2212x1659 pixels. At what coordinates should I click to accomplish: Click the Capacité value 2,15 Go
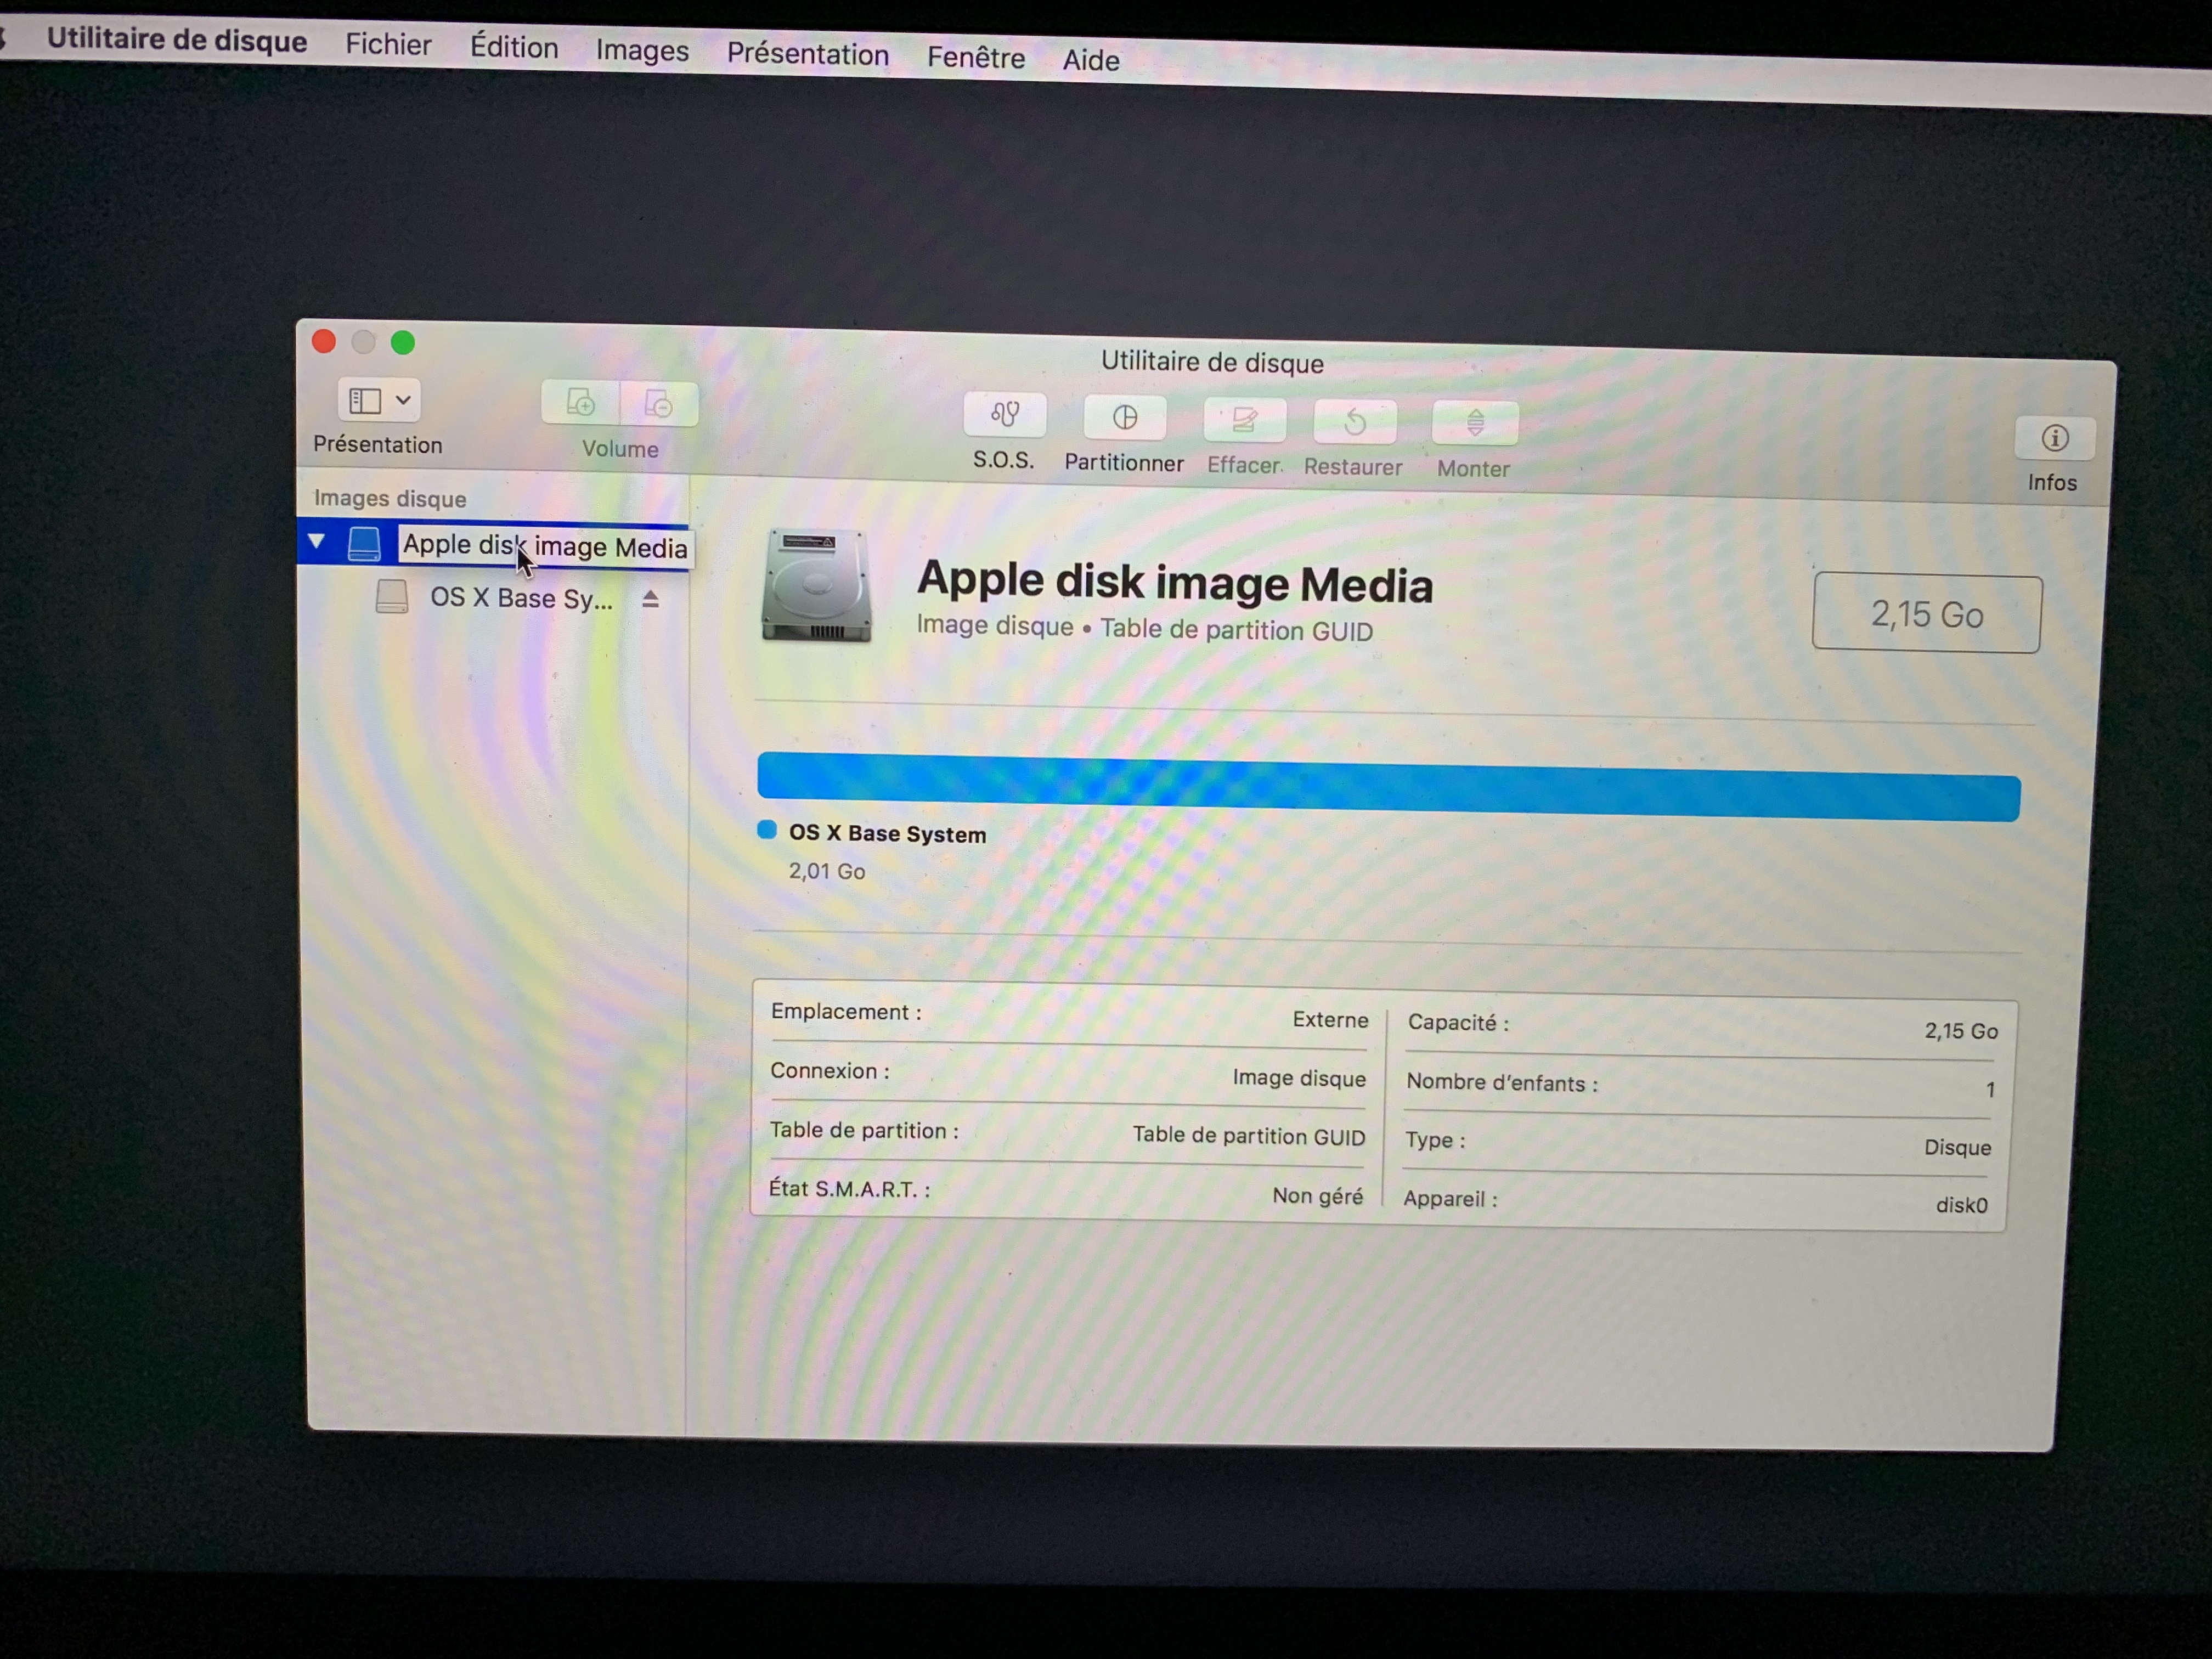[x=1961, y=1031]
